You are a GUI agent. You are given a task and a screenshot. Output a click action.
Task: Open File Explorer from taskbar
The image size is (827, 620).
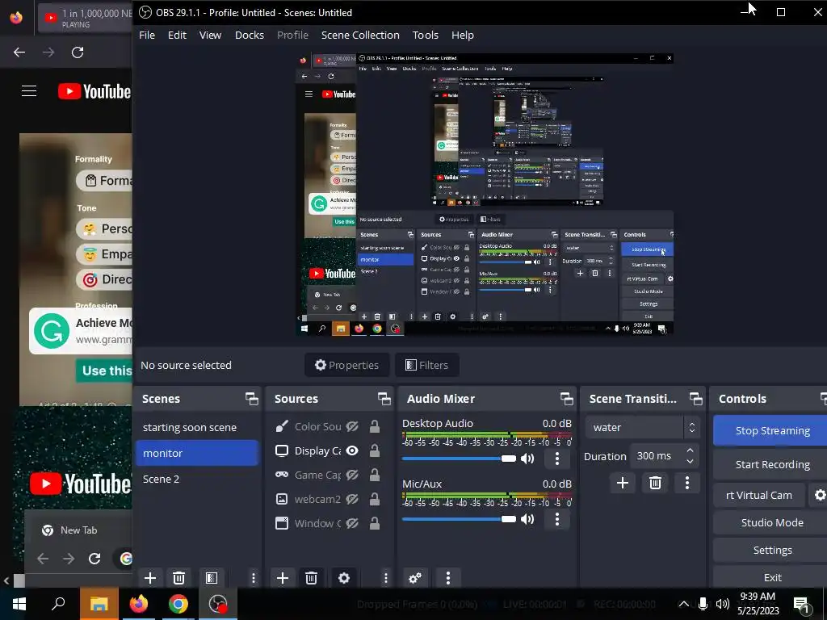point(99,604)
